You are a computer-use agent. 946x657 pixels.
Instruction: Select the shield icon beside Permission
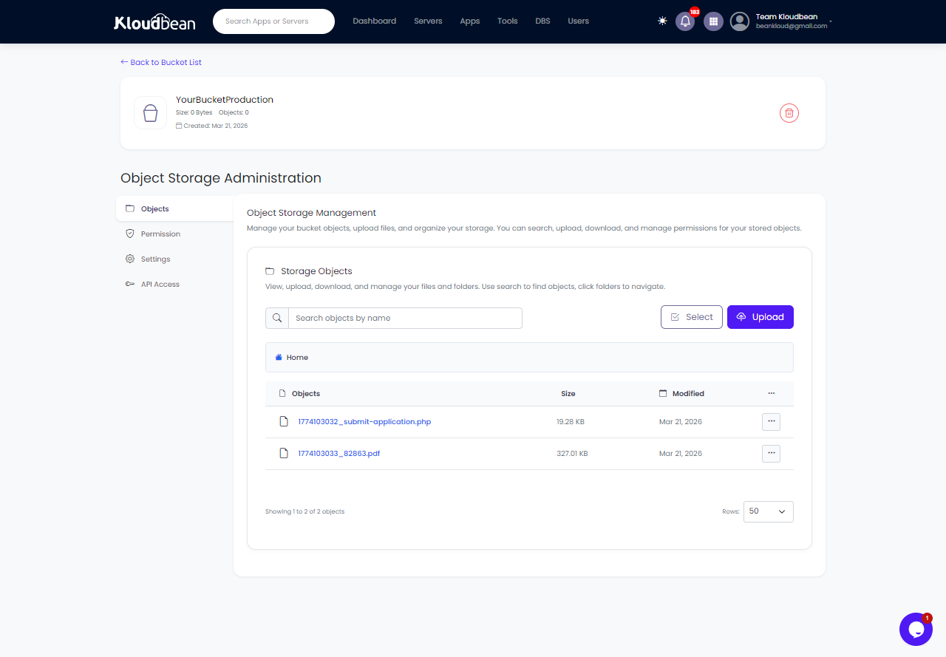click(129, 234)
